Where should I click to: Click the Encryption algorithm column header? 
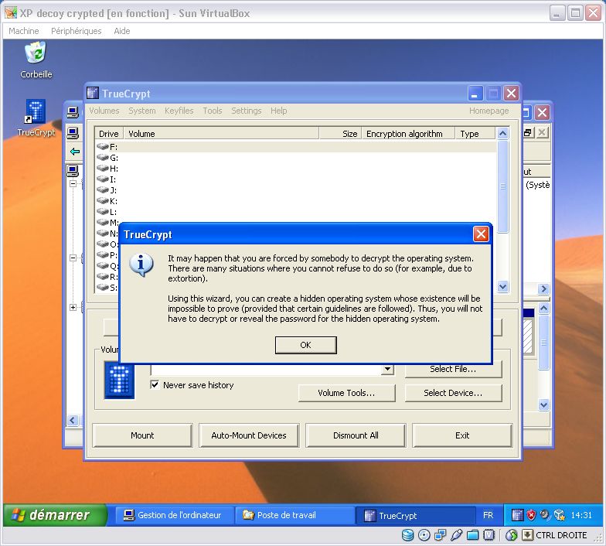[x=408, y=134]
